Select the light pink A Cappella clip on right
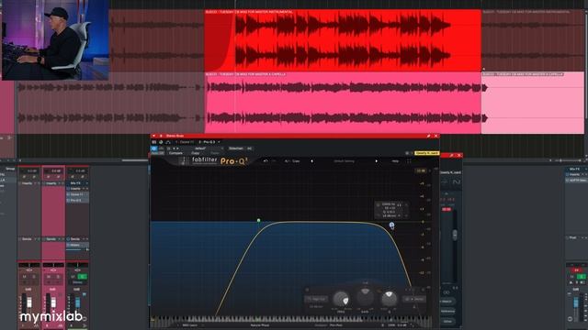The width and height of the screenshot is (588, 330). (533, 103)
